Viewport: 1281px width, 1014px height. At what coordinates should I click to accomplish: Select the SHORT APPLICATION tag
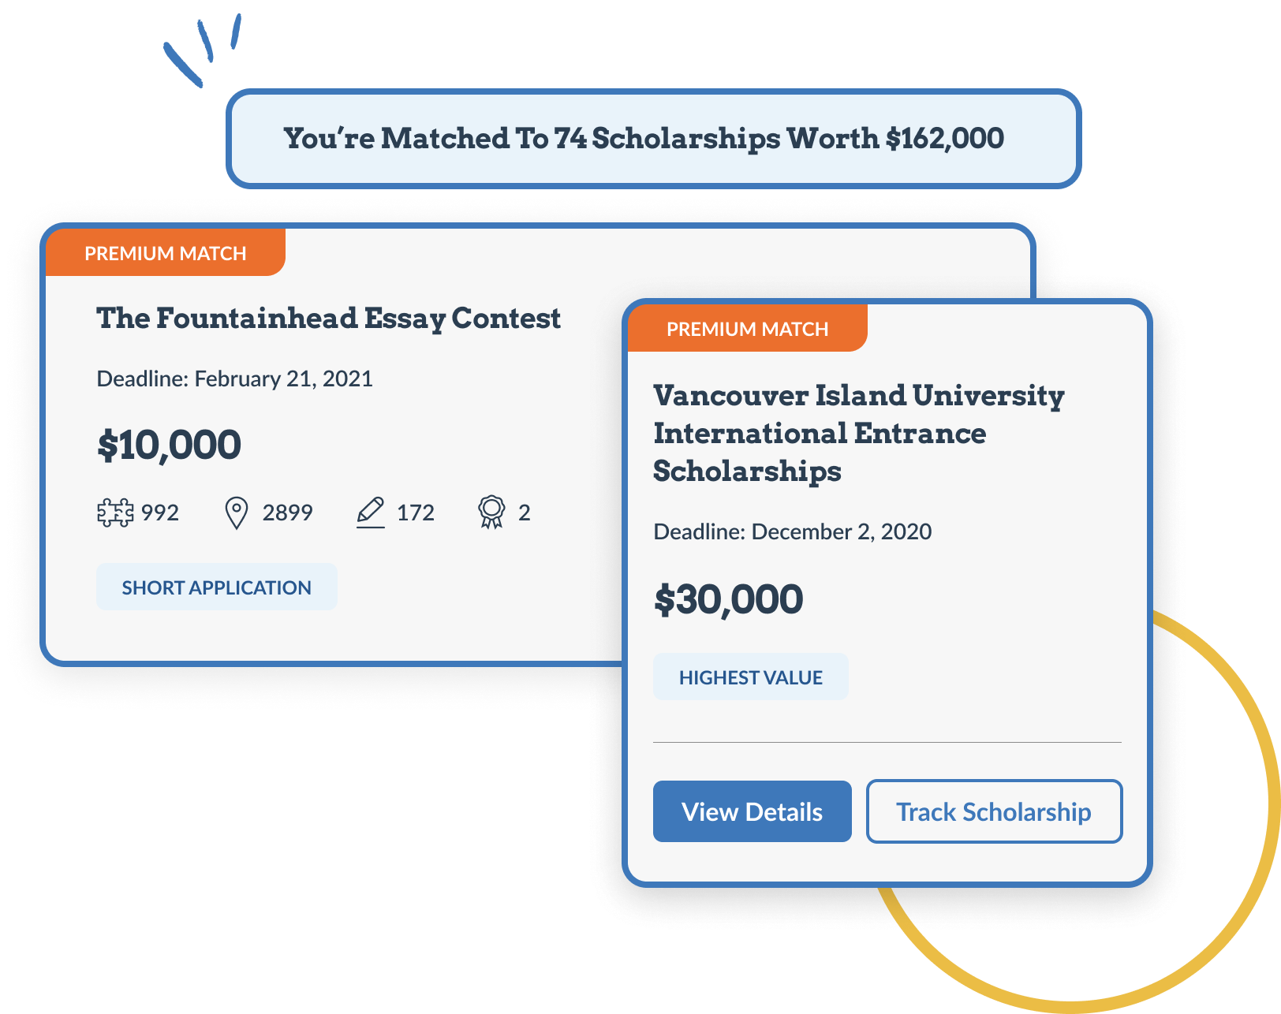pos(216,587)
